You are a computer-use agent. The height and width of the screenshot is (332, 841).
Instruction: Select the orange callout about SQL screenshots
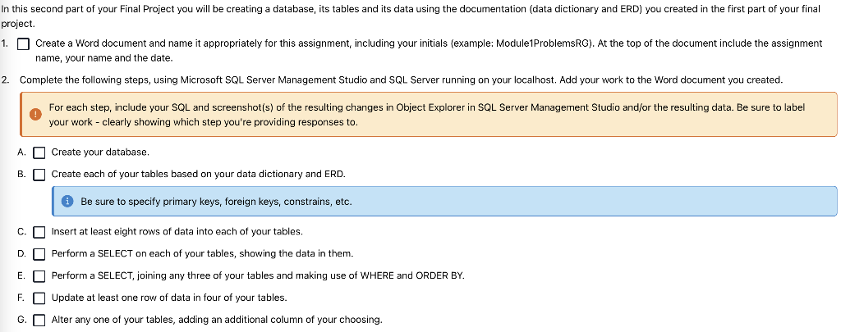tap(429, 115)
